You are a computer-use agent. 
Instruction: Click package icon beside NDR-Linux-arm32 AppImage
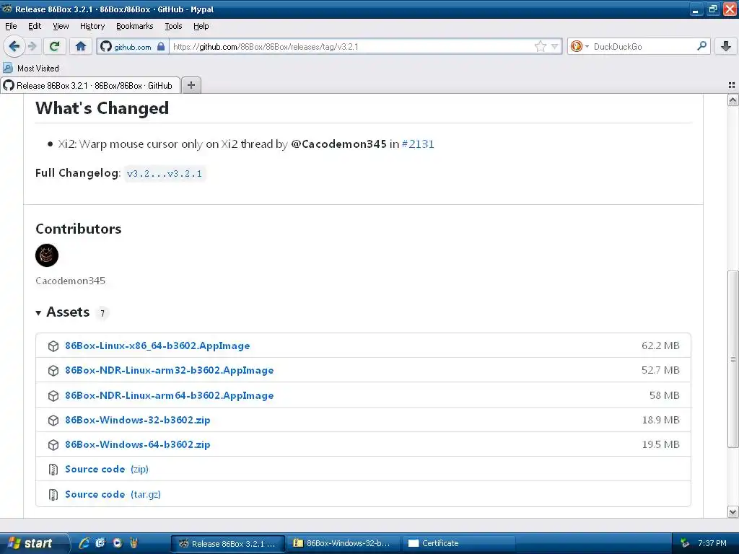[53, 370]
